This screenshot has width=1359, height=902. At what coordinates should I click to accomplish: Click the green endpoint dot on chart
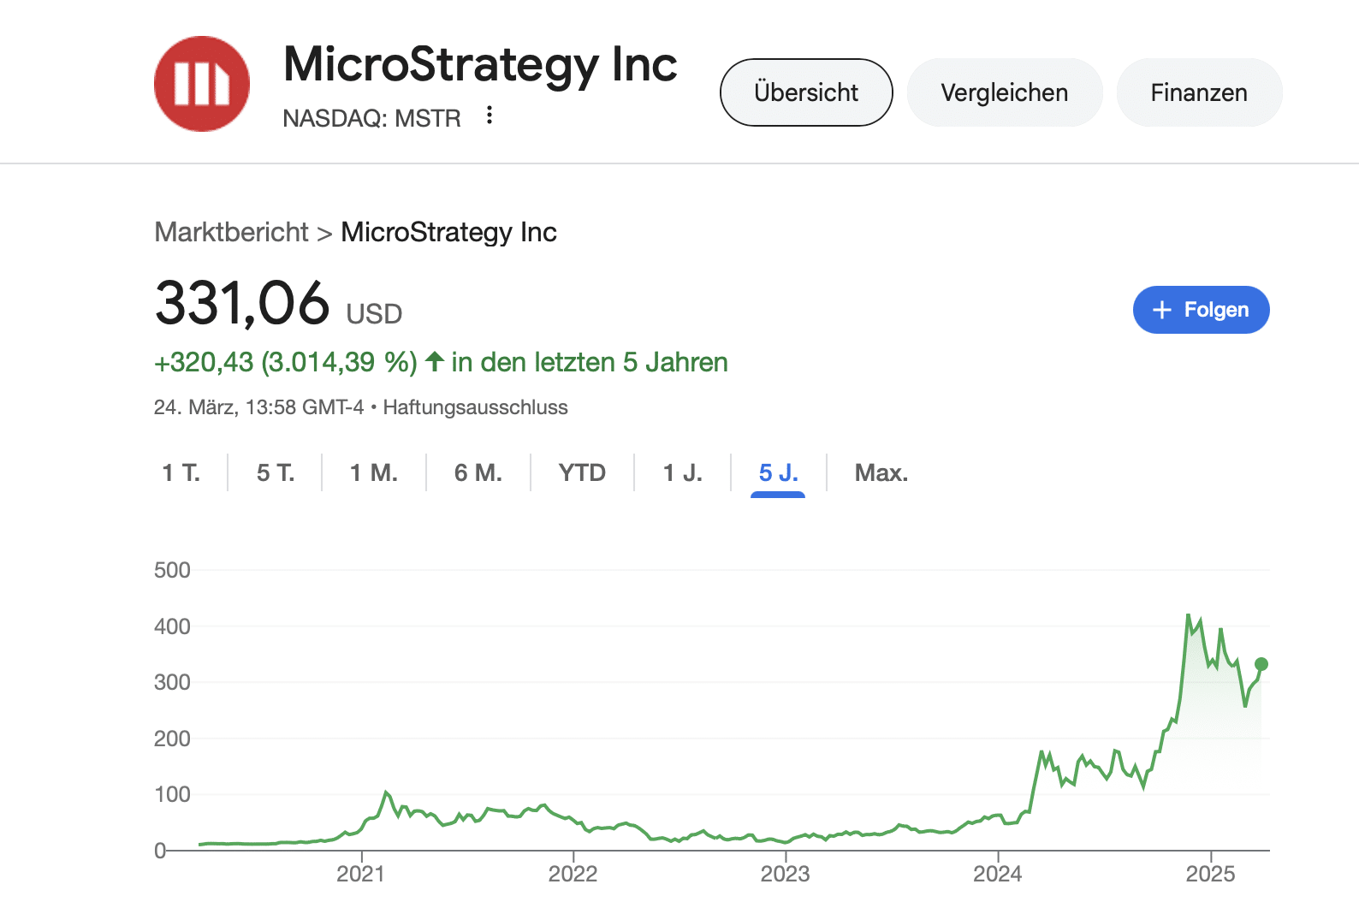click(x=1261, y=664)
